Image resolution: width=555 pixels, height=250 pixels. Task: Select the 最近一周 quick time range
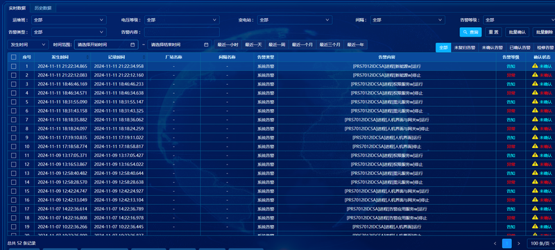click(x=276, y=44)
